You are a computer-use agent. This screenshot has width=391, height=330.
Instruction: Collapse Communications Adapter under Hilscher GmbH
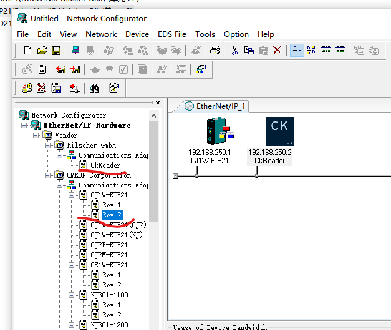click(x=60, y=155)
